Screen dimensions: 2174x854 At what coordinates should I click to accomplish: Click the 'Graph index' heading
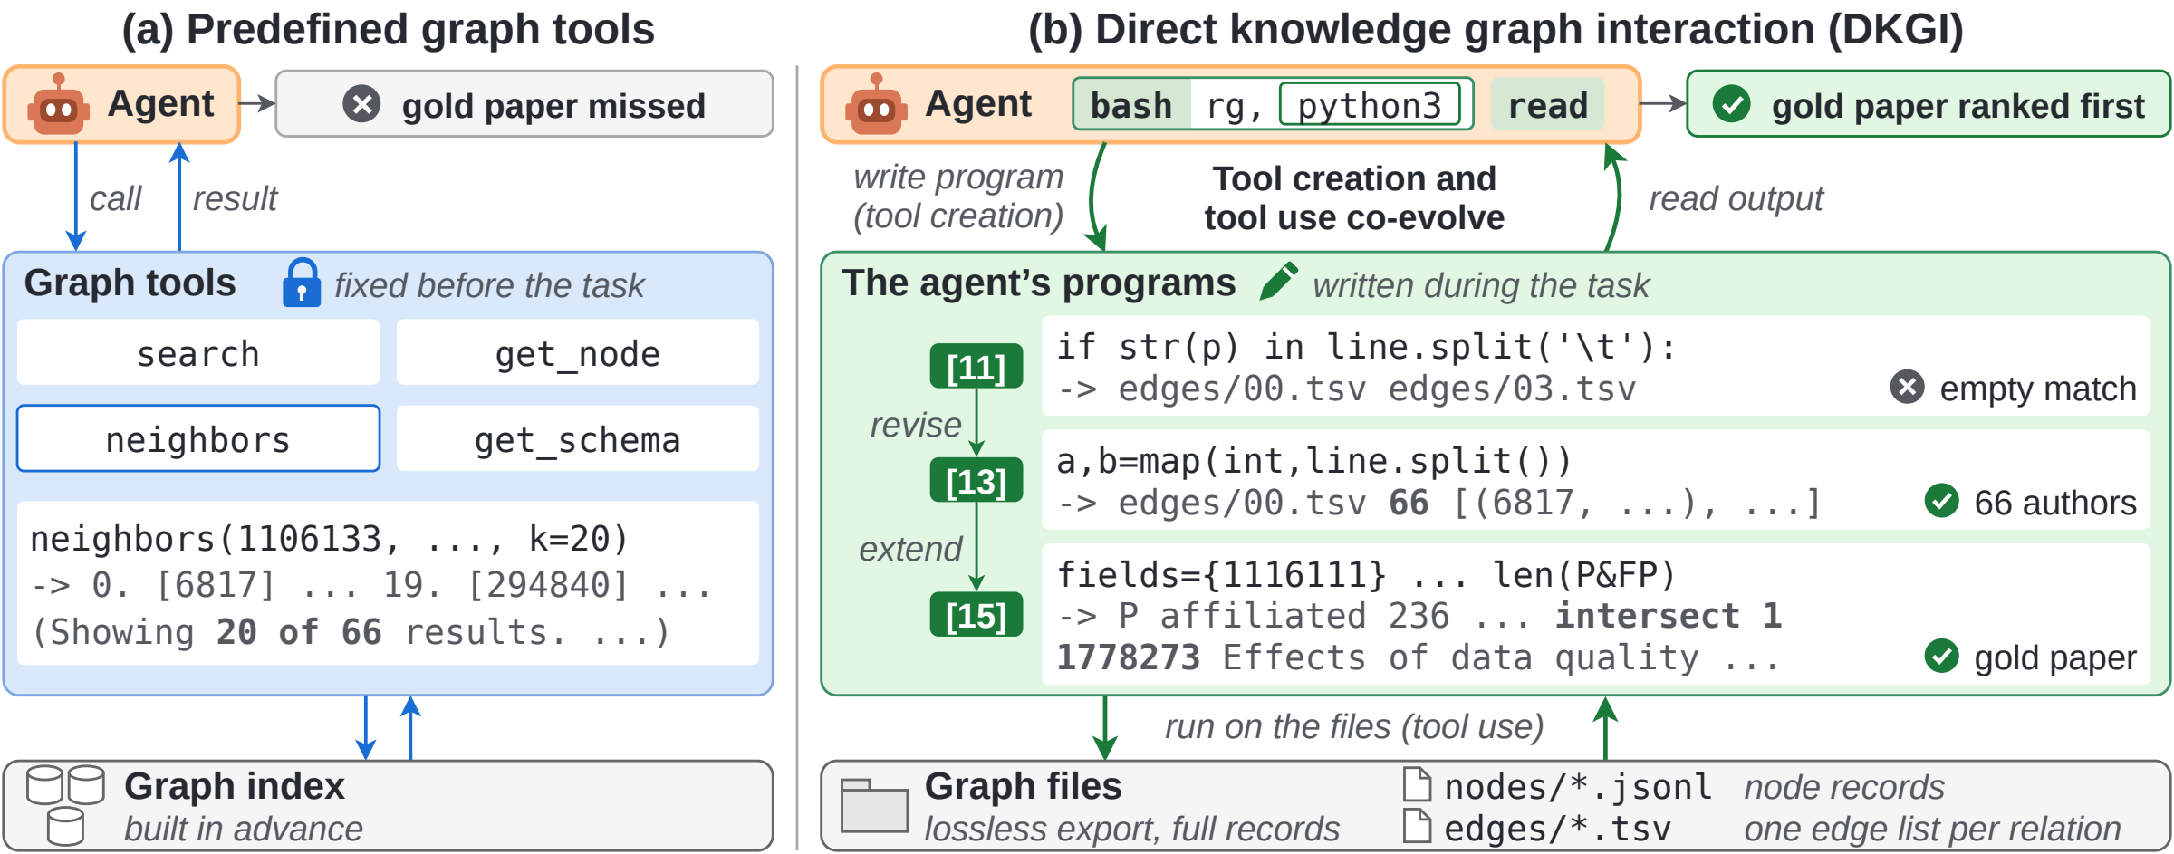click(235, 786)
